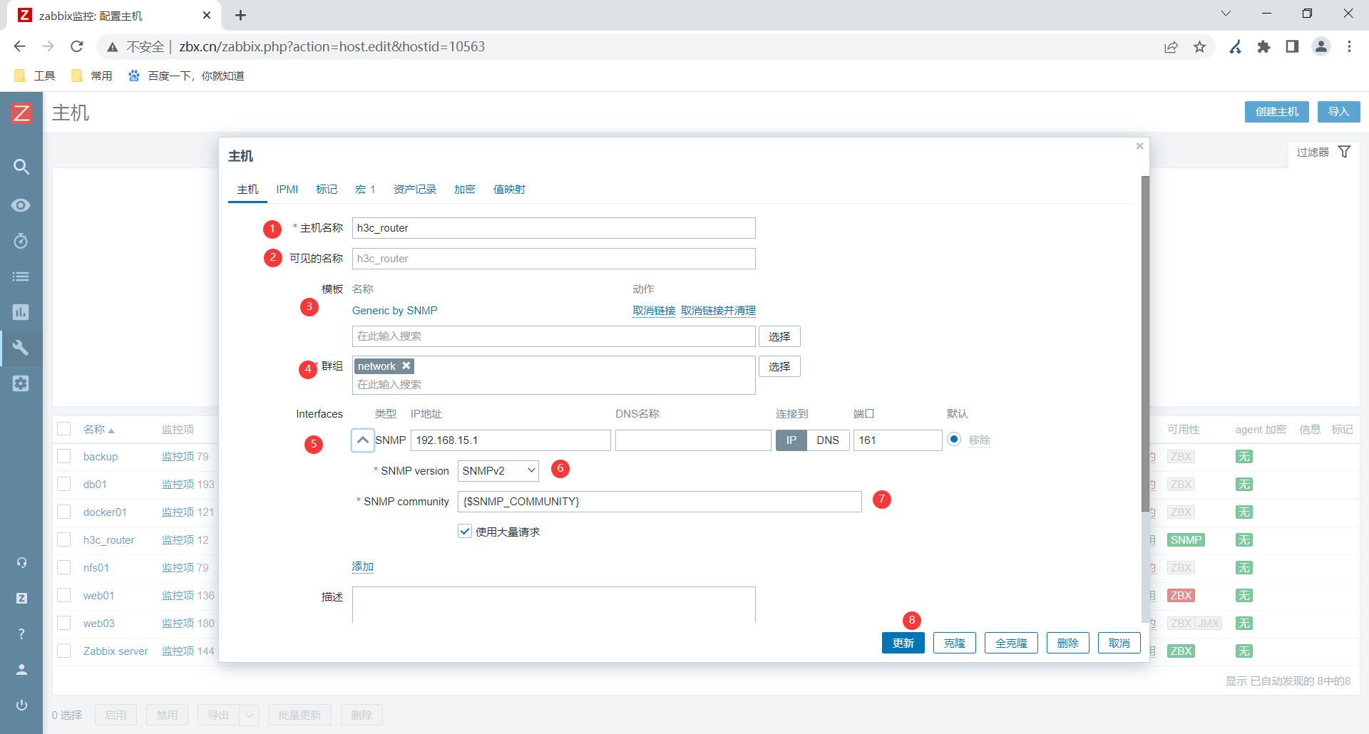Go back in the browser
Viewport: 1369px width, 734px height.
(19, 46)
